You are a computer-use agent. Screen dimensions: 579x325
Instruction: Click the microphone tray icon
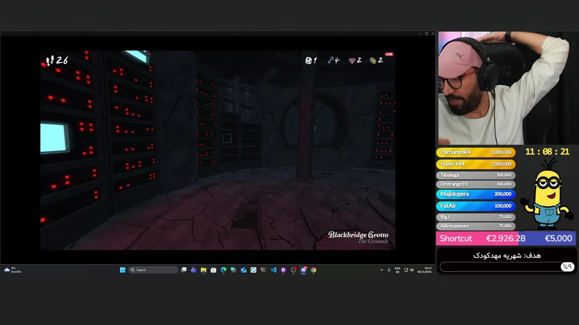click(x=389, y=270)
